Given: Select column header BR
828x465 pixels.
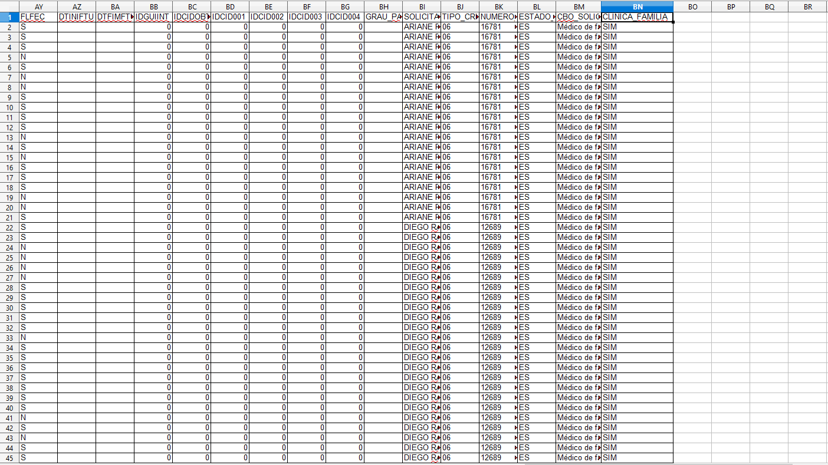Looking at the screenshot, I should coord(807,6).
